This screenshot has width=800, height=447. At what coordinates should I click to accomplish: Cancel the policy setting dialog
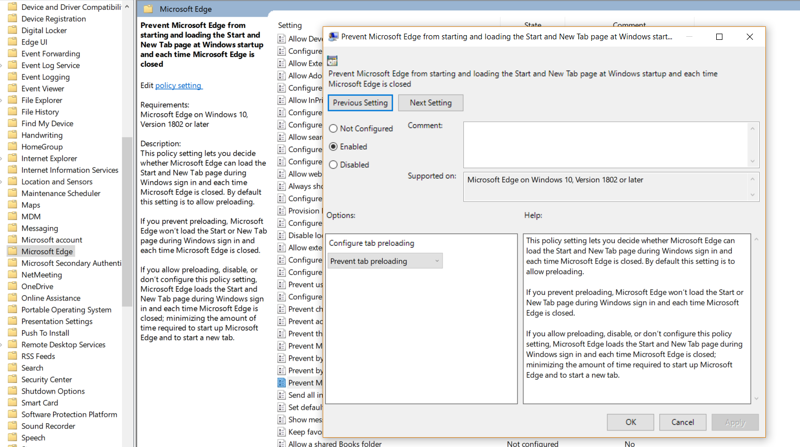click(683, 422)
